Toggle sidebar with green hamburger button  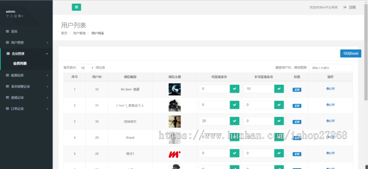click(76, 7)
